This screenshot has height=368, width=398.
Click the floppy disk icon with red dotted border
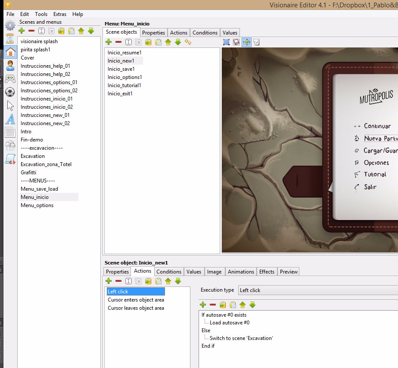[x=236, y=42]
